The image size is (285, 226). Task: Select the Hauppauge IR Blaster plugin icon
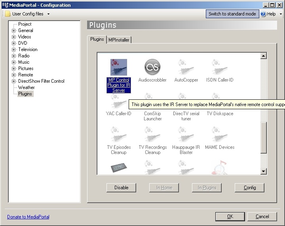tap(186, 135)
